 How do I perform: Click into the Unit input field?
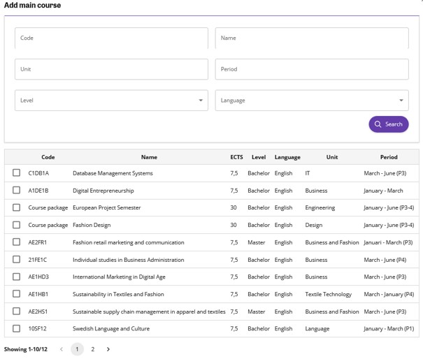tap(111, 69)
